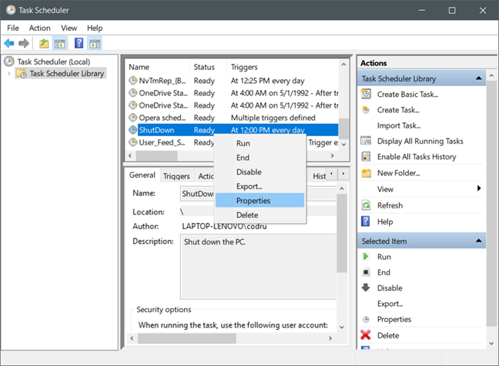Image resolution: width=499 pixels, height=366 pixels.
Task: Switch to the General tab
Action: pos(142,175)
